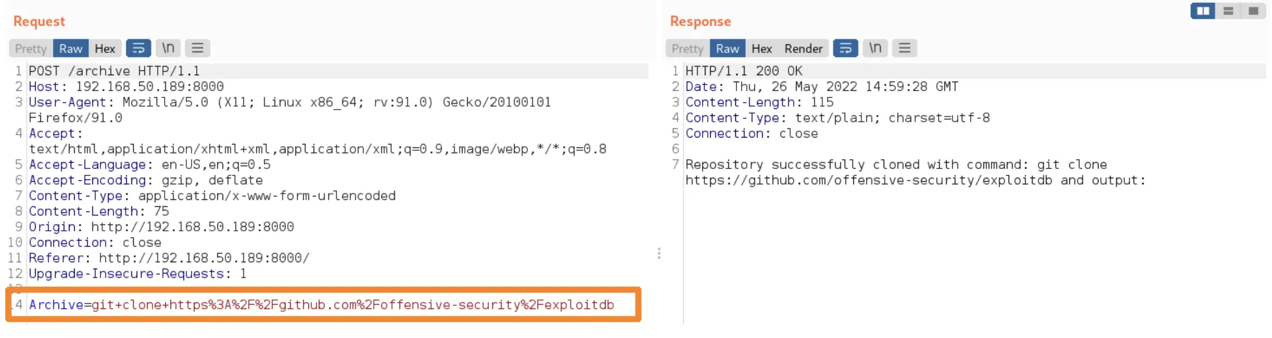Screen dimensions: 1272x338
Task: Click the Archive parameter body line
Action: pos(322,305)
